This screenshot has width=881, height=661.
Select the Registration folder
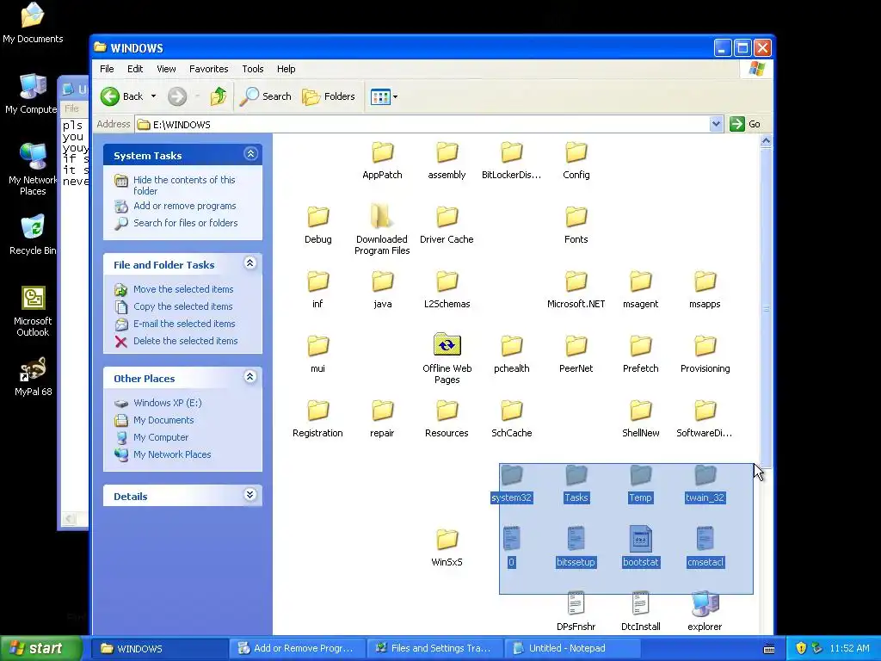pos(317,419)
